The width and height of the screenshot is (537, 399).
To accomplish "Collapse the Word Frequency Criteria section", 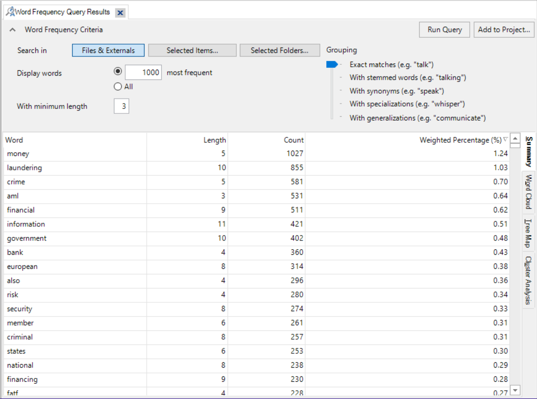I will tap(11, 29).
